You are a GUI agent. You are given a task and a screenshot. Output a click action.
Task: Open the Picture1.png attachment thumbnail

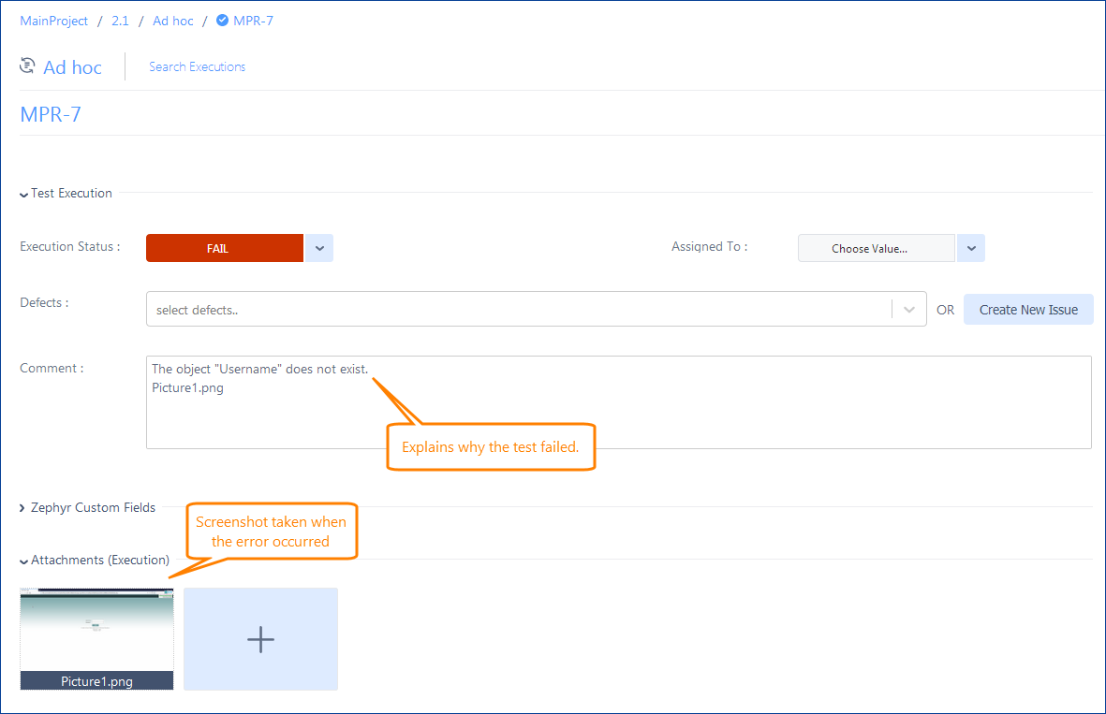point(96,632)
